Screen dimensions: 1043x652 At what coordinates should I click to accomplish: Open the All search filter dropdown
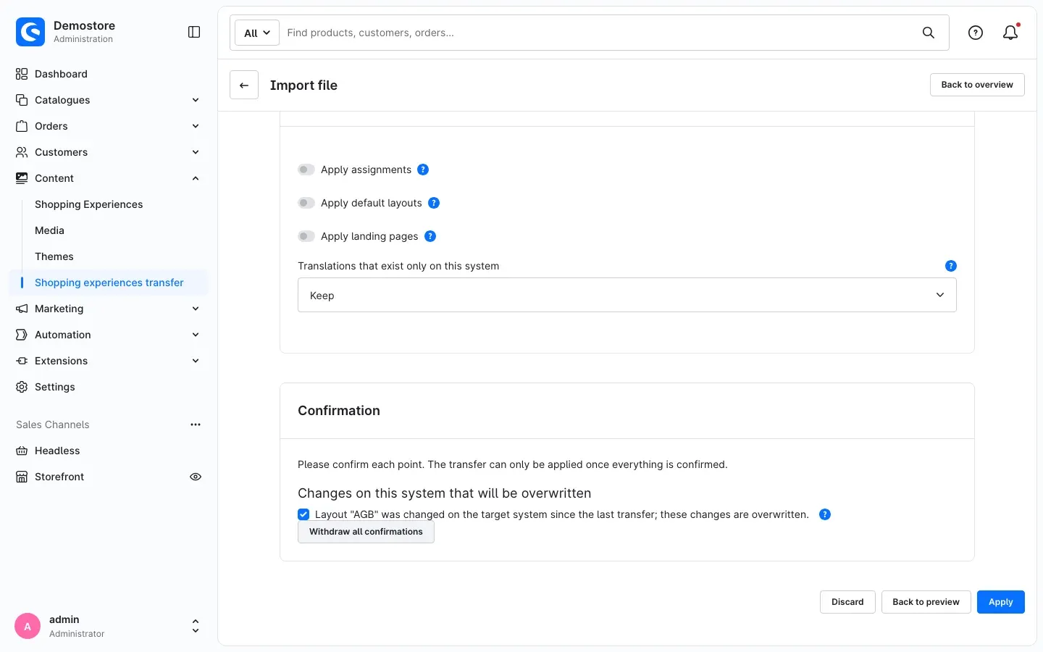[x=257, y=33]
